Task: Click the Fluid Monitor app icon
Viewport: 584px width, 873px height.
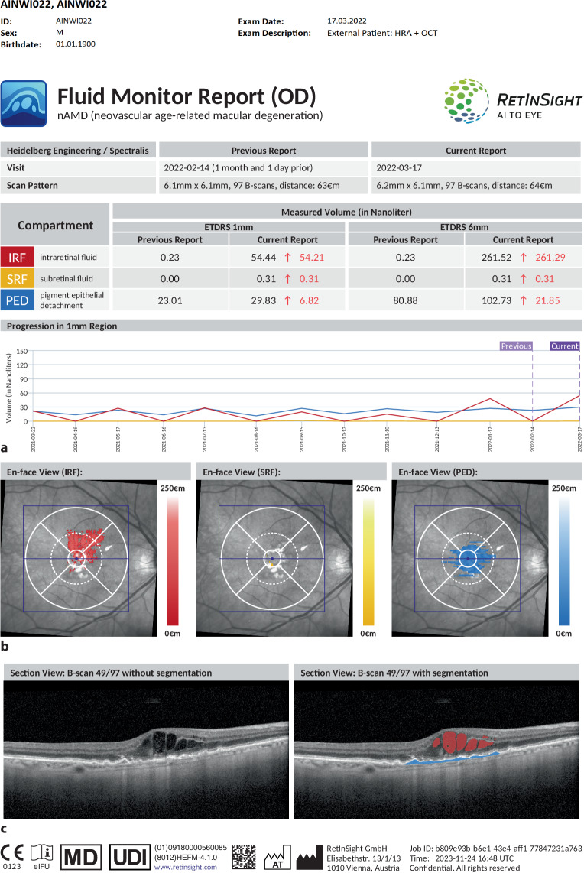Action: point(24,103)
